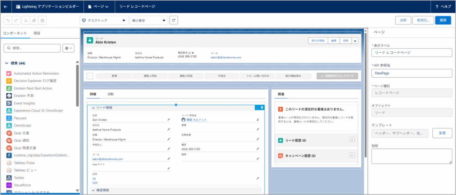Click the cut scissors icon
Viewport: 456px width, 195px height.
[x=25, y=20]
